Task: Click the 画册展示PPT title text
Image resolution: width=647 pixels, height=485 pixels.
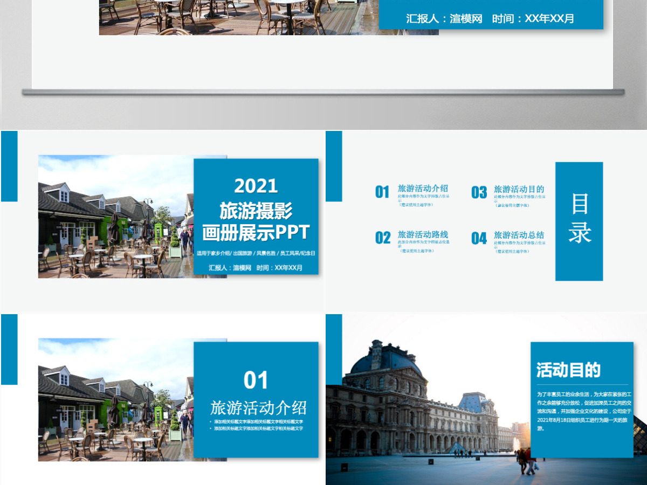Action: (256, 232)
